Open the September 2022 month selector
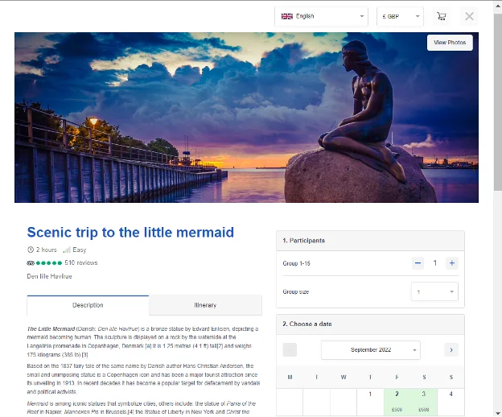502x417 pixels. 370,349
